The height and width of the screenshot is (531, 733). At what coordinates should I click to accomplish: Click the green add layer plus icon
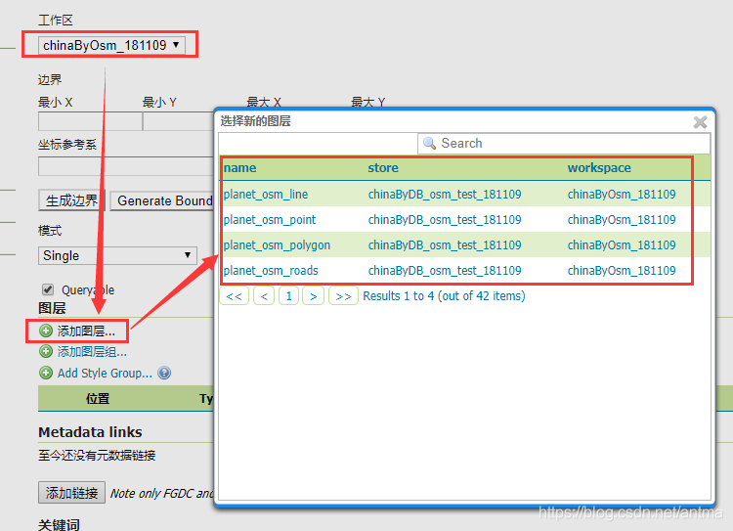(46, 332)
